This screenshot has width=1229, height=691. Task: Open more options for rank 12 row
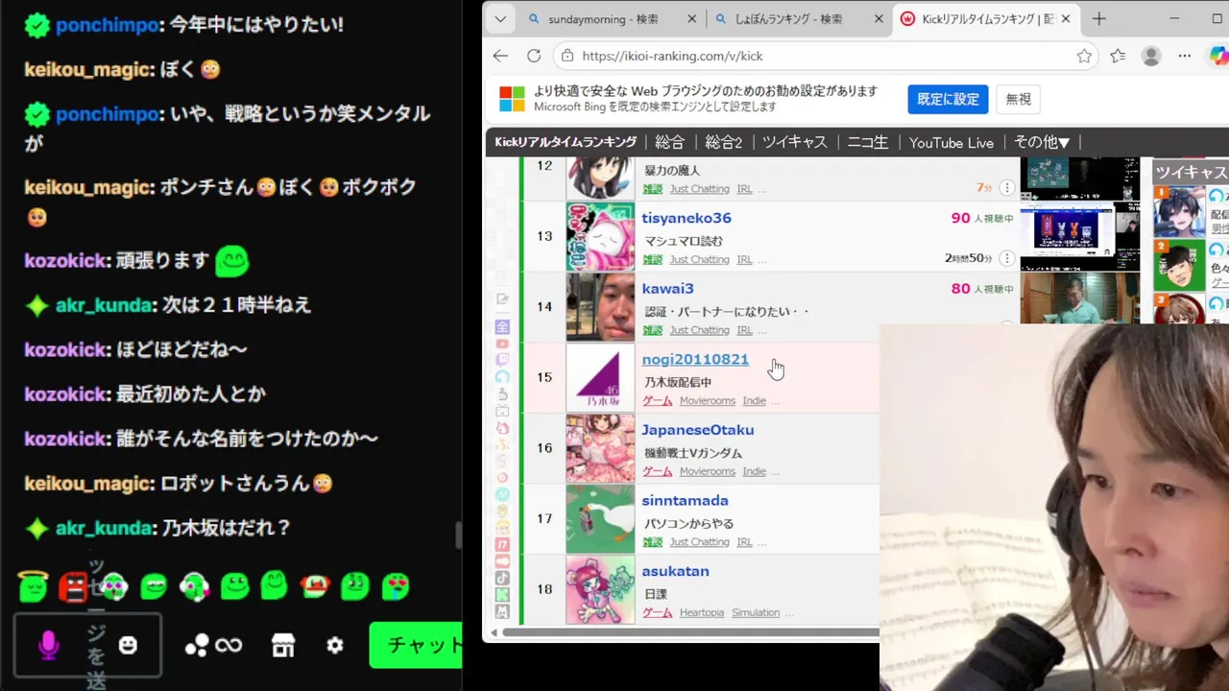tap(1007, 187)
